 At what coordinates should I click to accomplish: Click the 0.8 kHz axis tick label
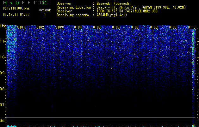click(x=3, y=89)
